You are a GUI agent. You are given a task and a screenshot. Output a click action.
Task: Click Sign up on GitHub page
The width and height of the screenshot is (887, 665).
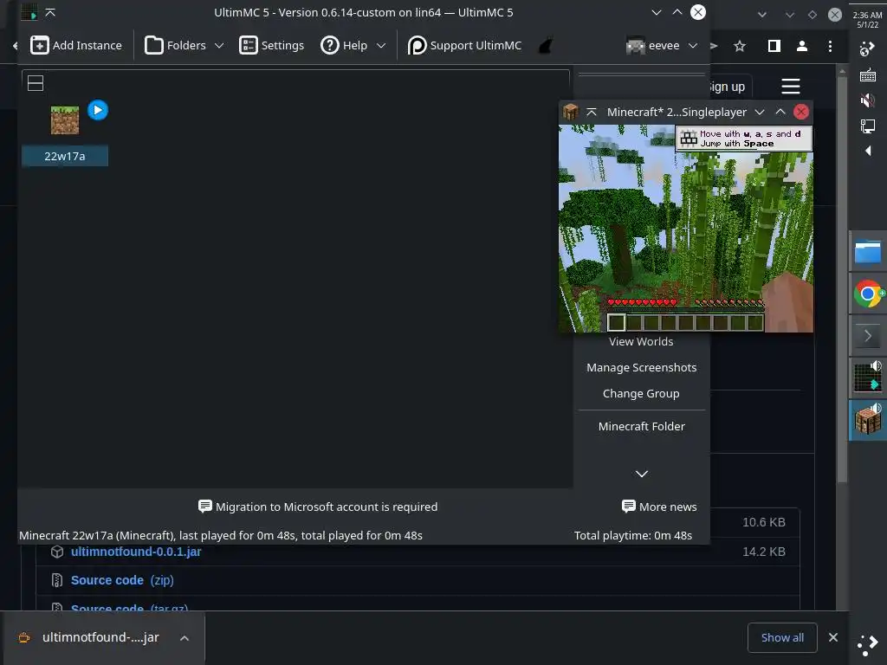pyautogui.click(x=728, y=87)
